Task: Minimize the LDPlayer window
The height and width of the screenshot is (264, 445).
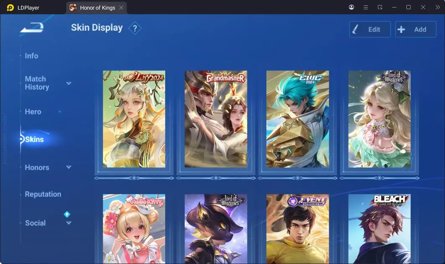Action: click(x=394, y=7)
